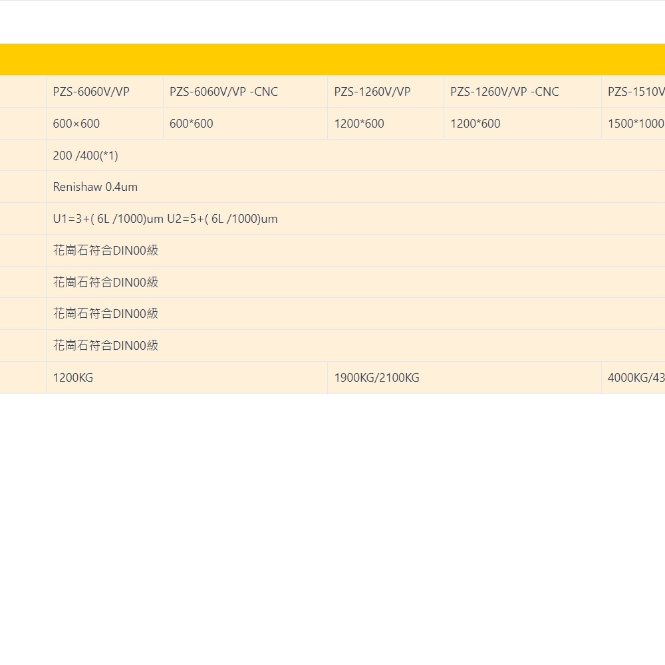Click the PZS-1260V/VP model cell
Image resolution: width=665 pixels, height=665 pixels.
372,92
